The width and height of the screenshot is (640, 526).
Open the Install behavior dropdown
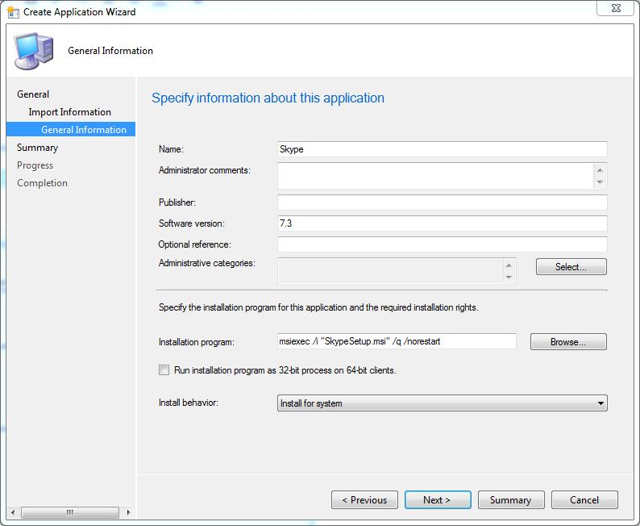pos(442,403)
